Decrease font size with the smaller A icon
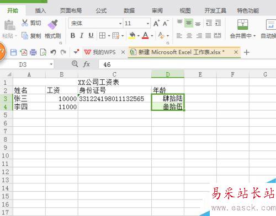276x216 pixels. pos(166,24)
